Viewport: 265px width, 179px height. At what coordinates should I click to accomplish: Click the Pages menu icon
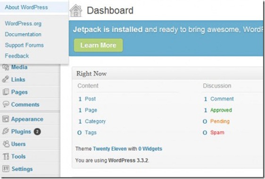6,92
